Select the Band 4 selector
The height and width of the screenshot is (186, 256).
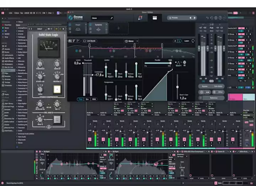[x=178, y=63]
